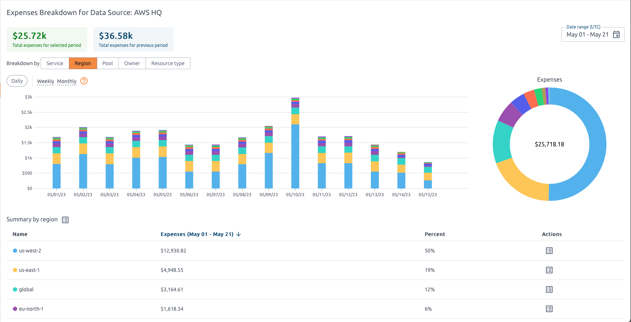Image resolution: width=631 pixels, height=322 pixels.
Task: Select the Region breakdown tab
Action: tap(83, 63)
